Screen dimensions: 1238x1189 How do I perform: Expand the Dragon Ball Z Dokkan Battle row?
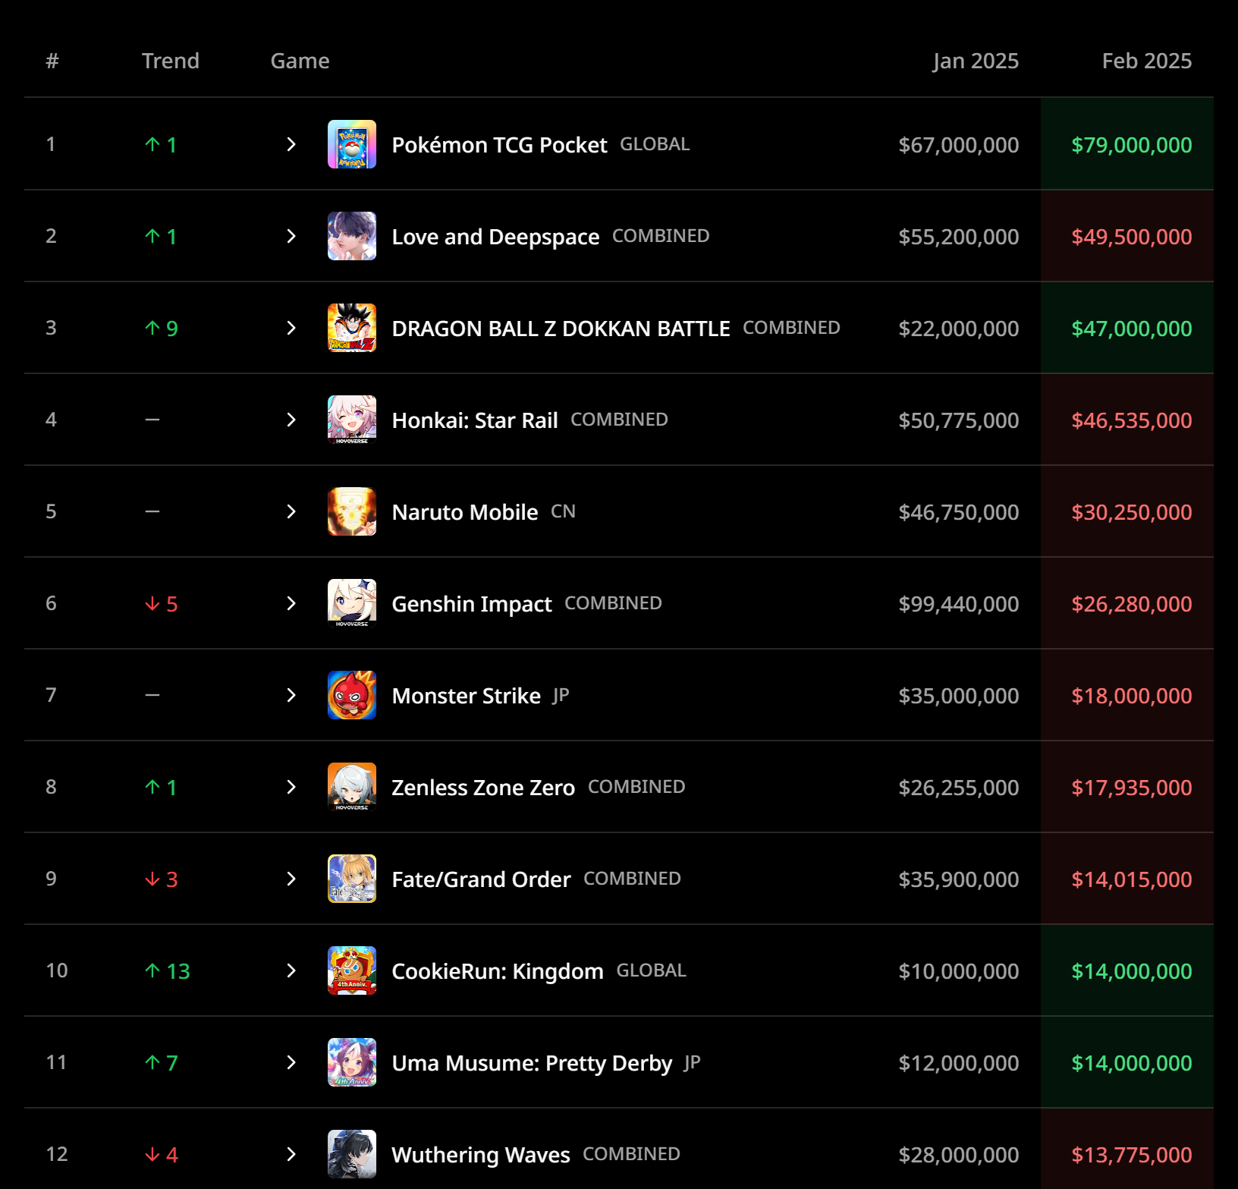point(291,328)
